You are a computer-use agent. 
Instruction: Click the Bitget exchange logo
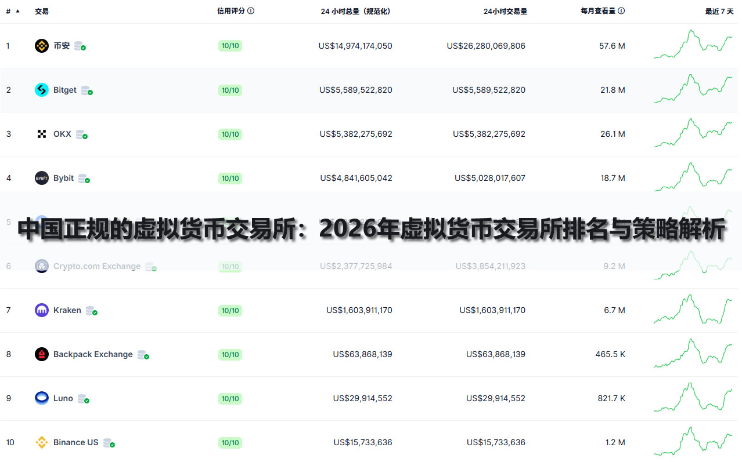42,90
